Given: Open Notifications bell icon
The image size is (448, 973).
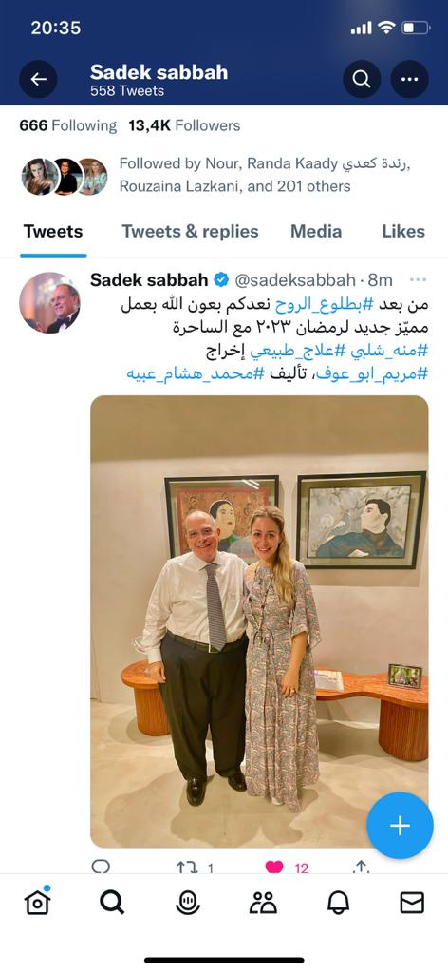Looking at the screenshot, I should 338,903.
